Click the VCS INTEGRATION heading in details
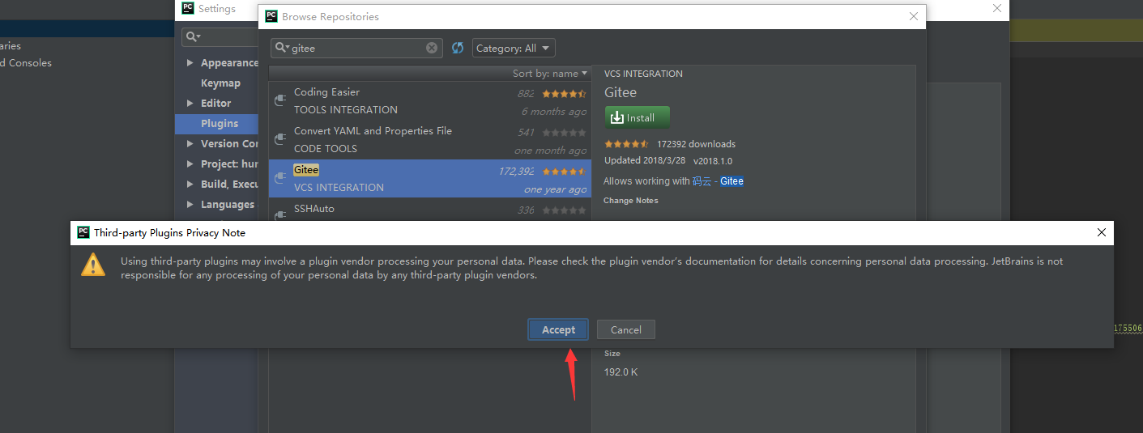 click(643, 74)
